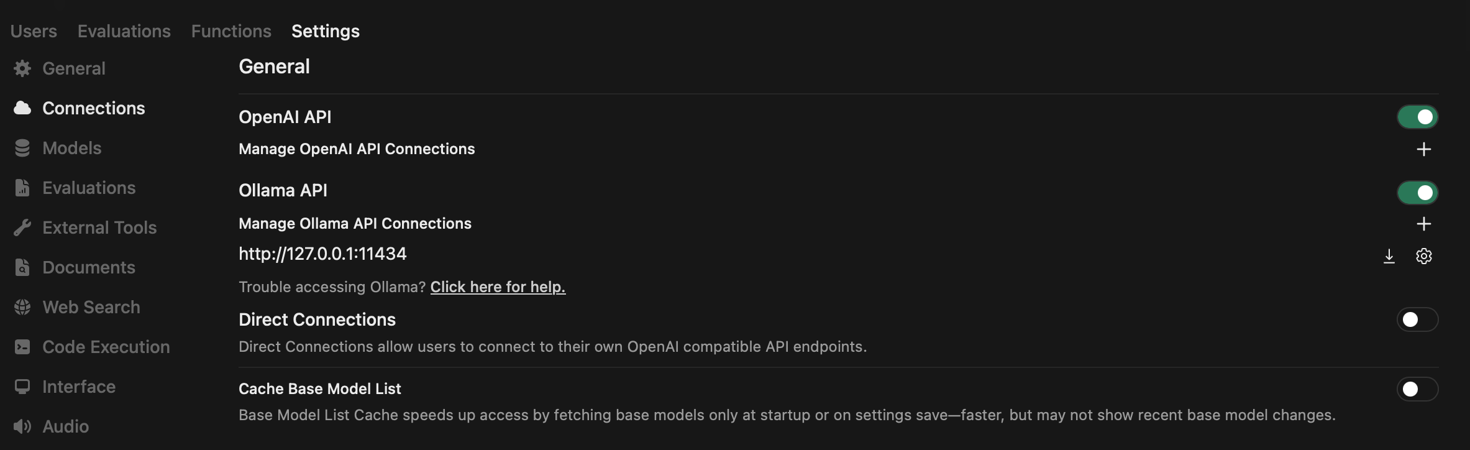1470x450 pixels.
Task: Edit the Ollama URL field
Action: [x=322, y=253]
